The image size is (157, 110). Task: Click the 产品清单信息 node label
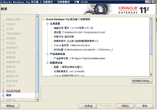57,54
